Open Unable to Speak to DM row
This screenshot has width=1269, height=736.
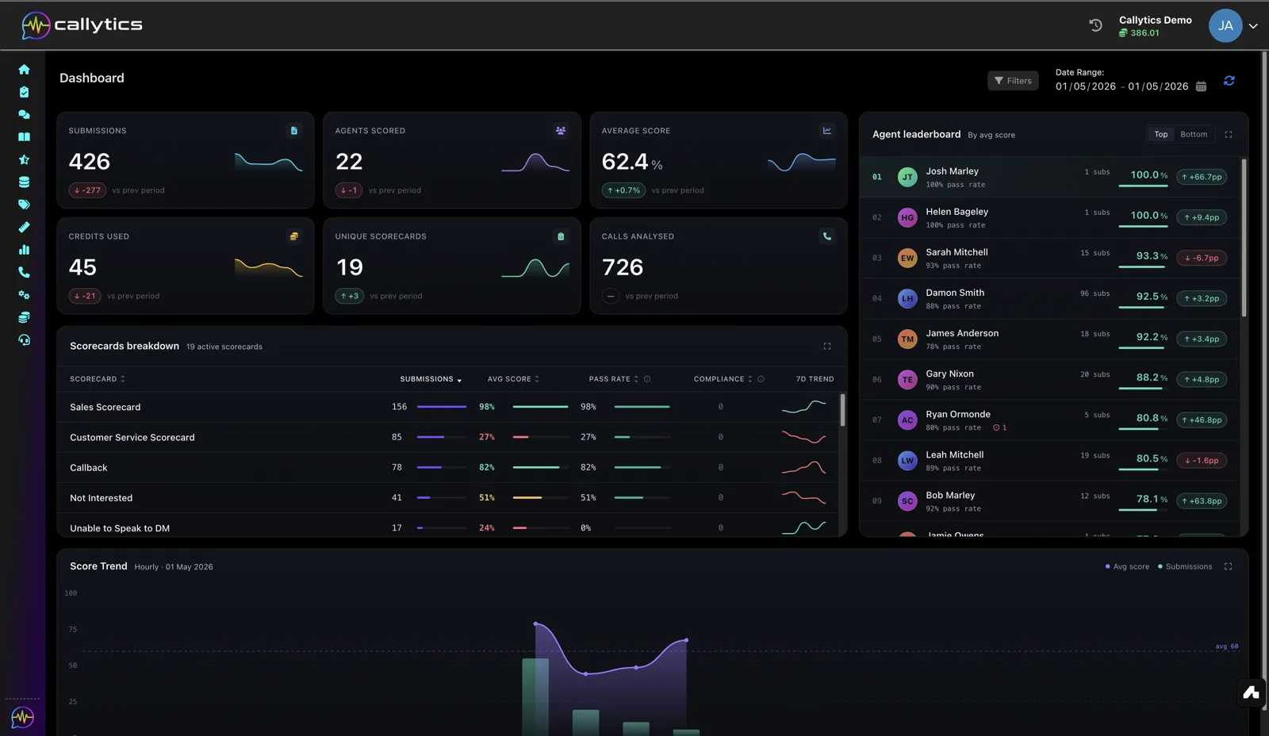[x=448, y=527]
